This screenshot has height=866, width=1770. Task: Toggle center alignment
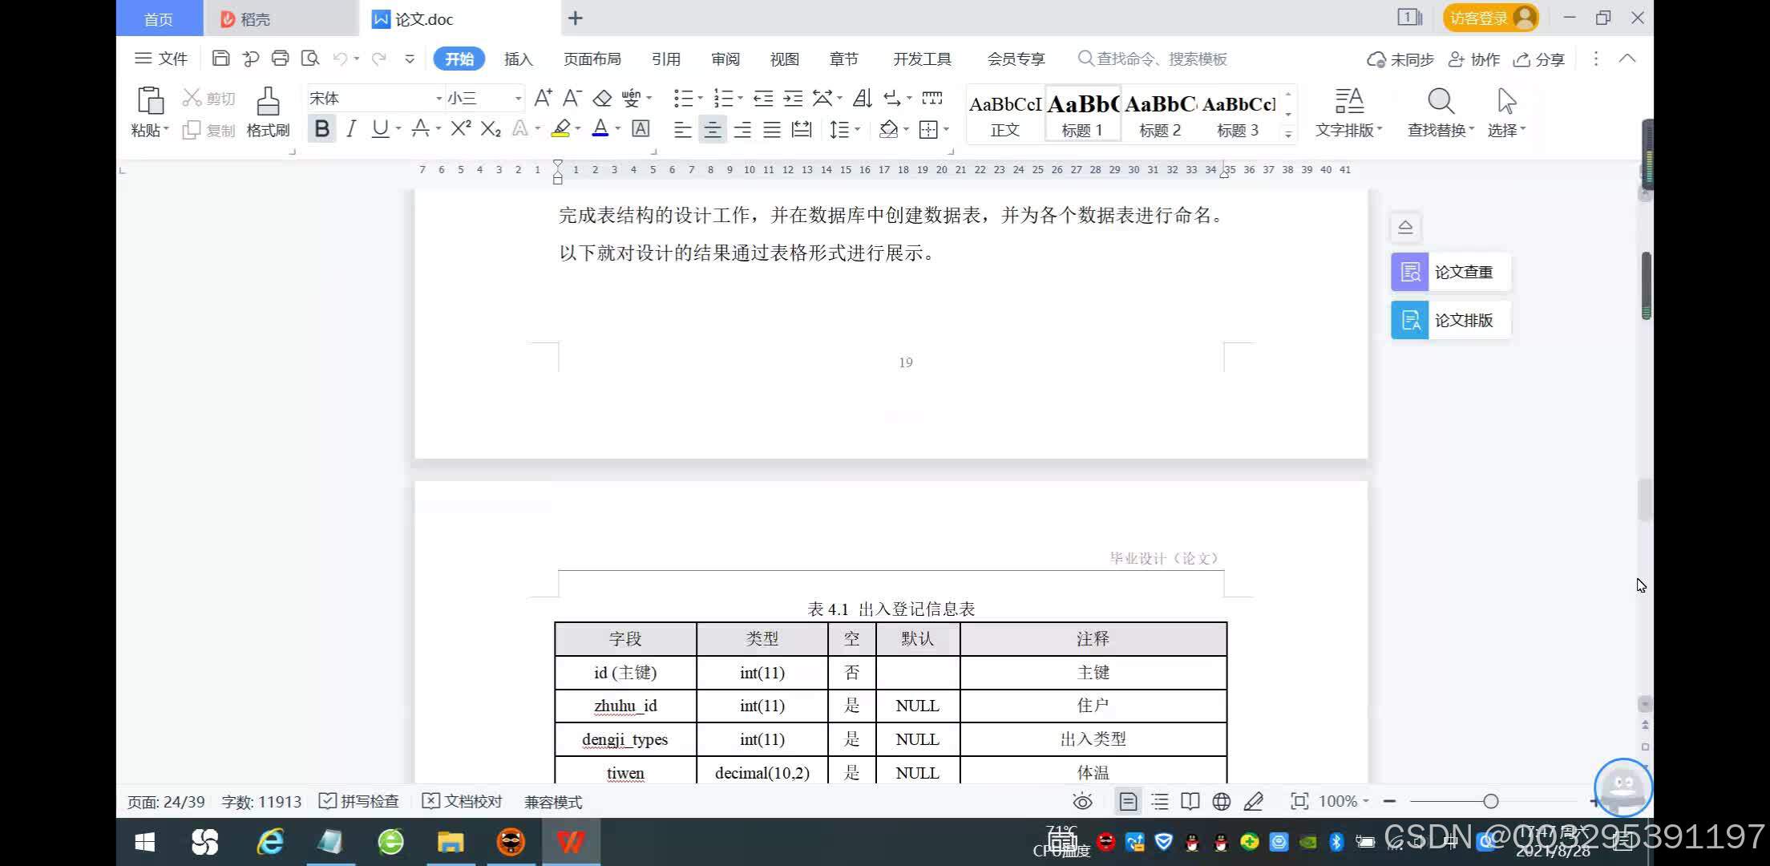[x=713, y=129]
